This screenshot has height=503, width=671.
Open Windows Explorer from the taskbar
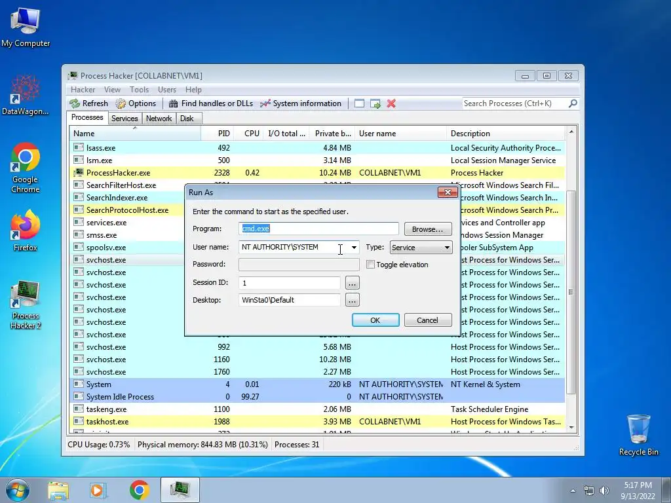pyautogui.click(x=58, y=490)
